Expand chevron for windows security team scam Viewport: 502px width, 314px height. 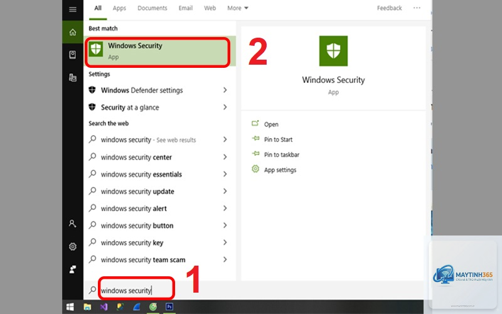[225, 259]
